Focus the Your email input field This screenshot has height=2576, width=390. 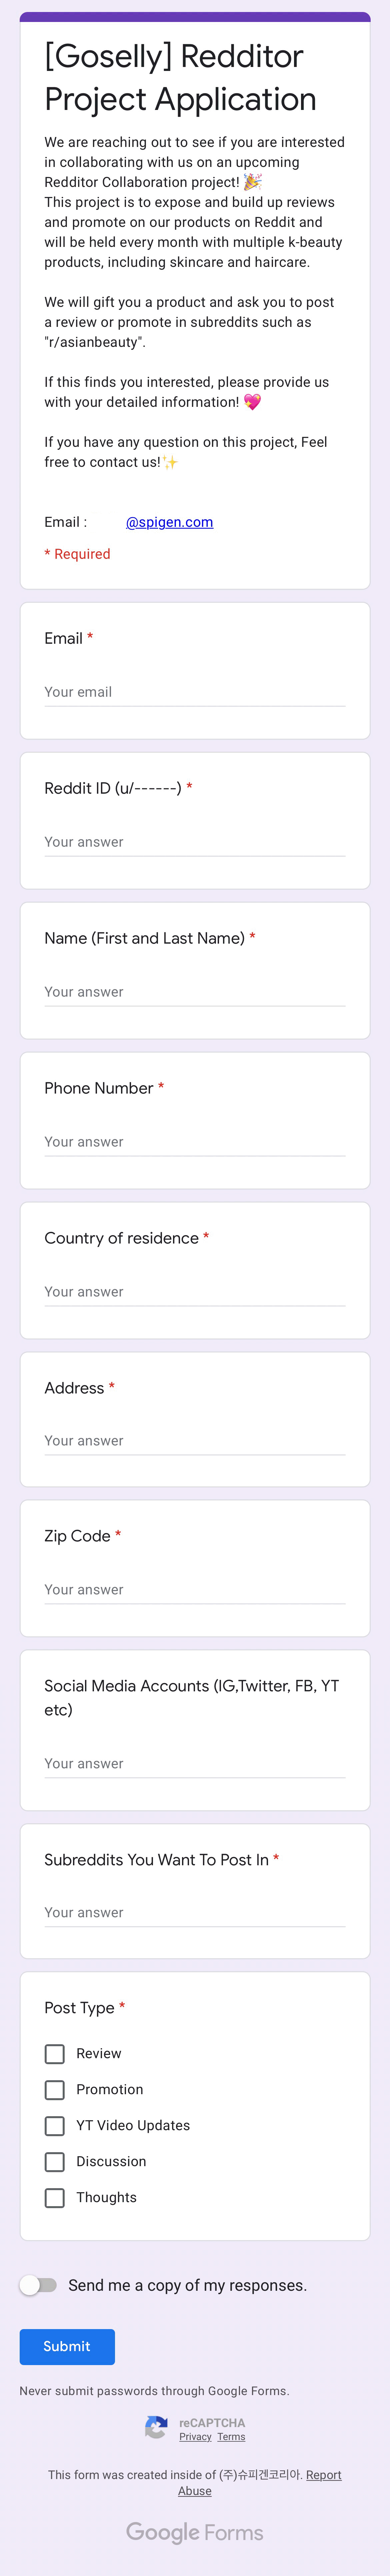pyautogui.click(x=195, y=692)
